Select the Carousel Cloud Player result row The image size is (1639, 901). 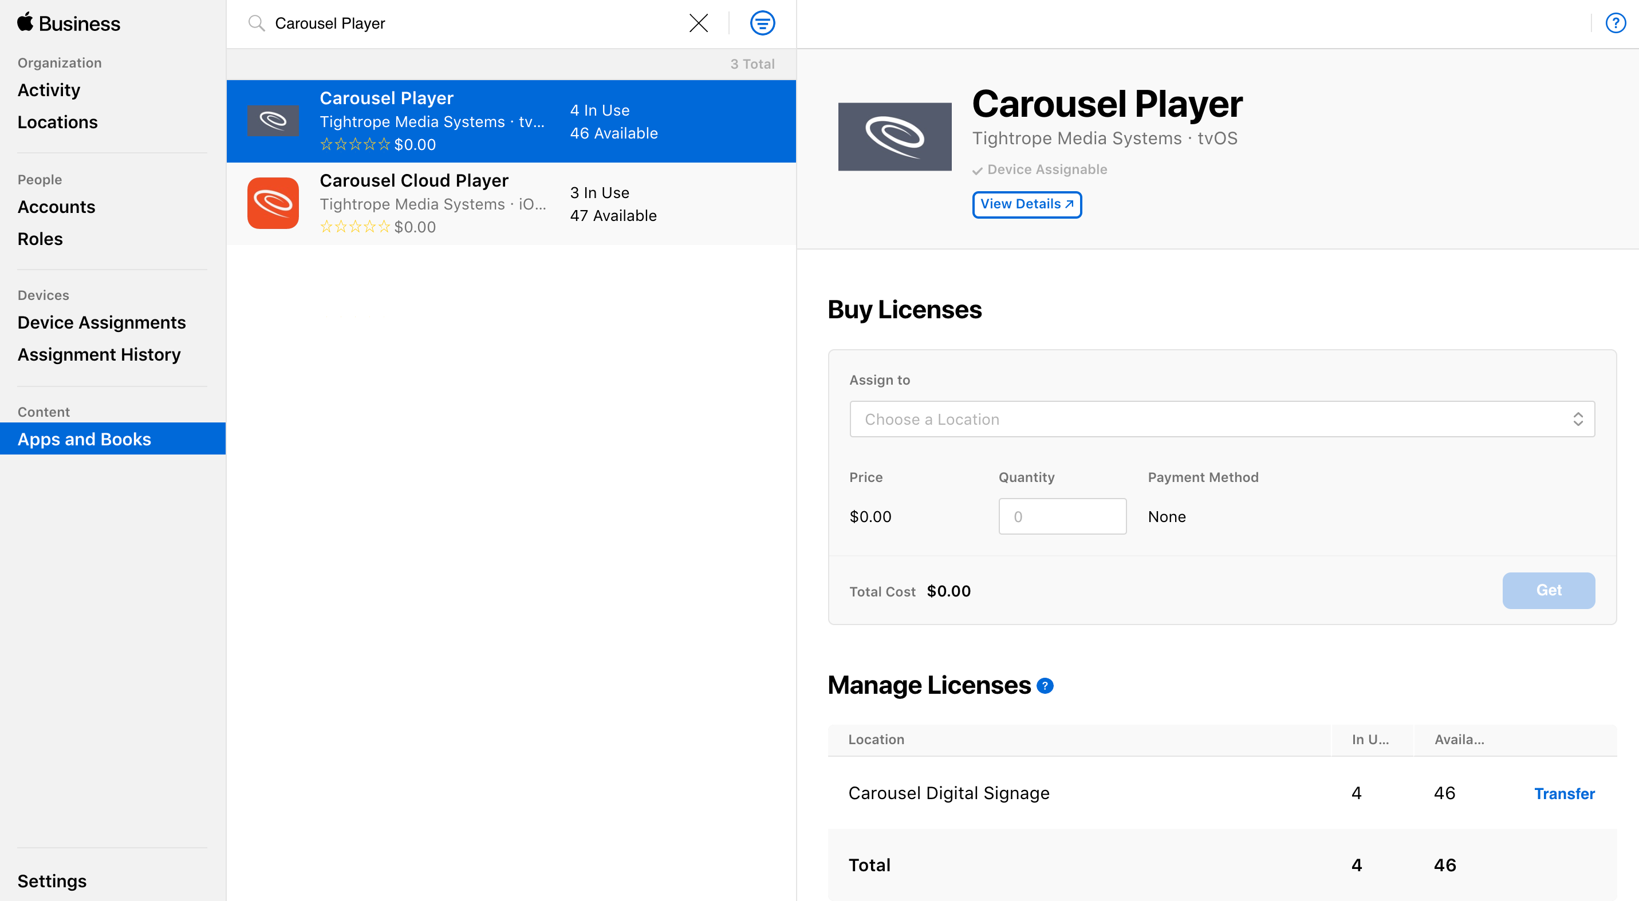511,203
